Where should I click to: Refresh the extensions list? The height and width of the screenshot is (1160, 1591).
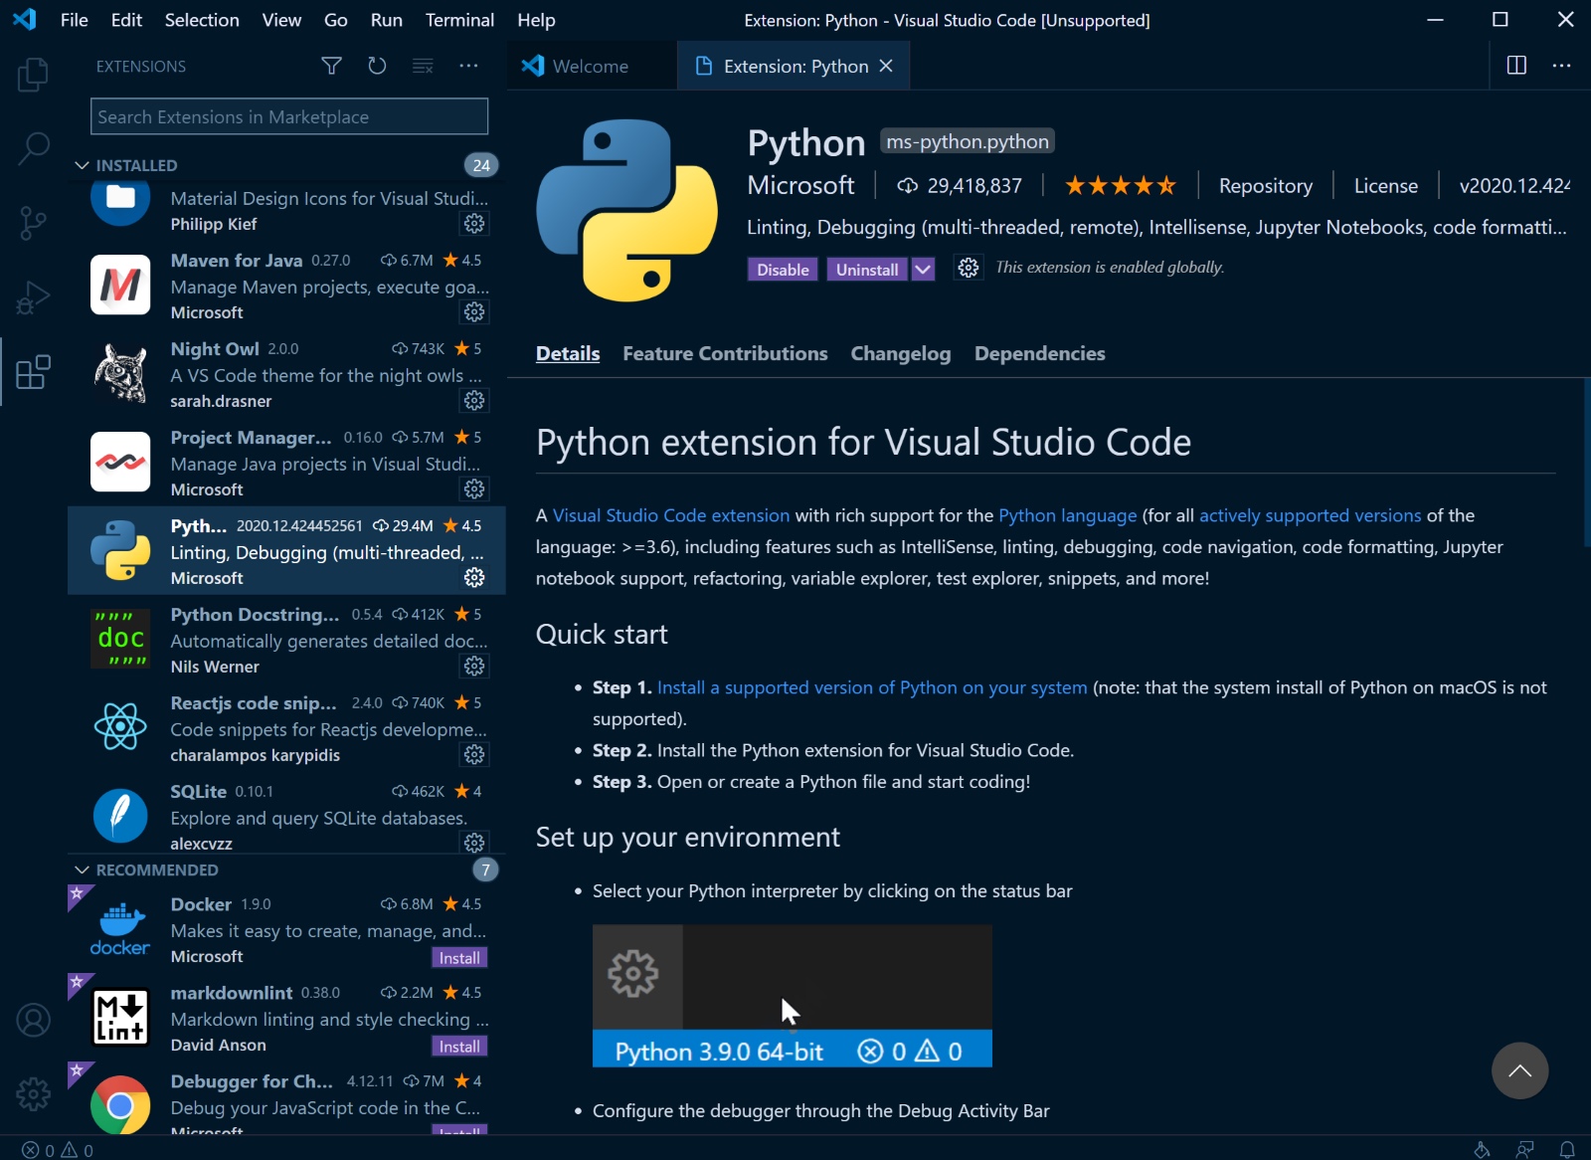click(377, 66)
